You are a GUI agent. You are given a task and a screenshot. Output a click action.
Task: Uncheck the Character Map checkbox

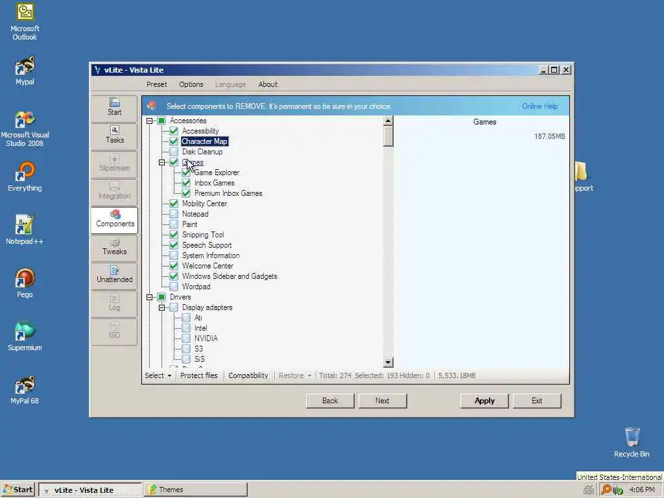pyautogui.click(x=174, y=141)
